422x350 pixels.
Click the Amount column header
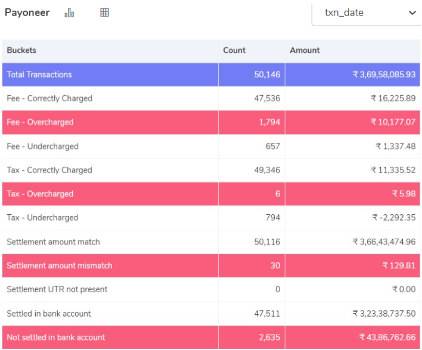(305, 50)
